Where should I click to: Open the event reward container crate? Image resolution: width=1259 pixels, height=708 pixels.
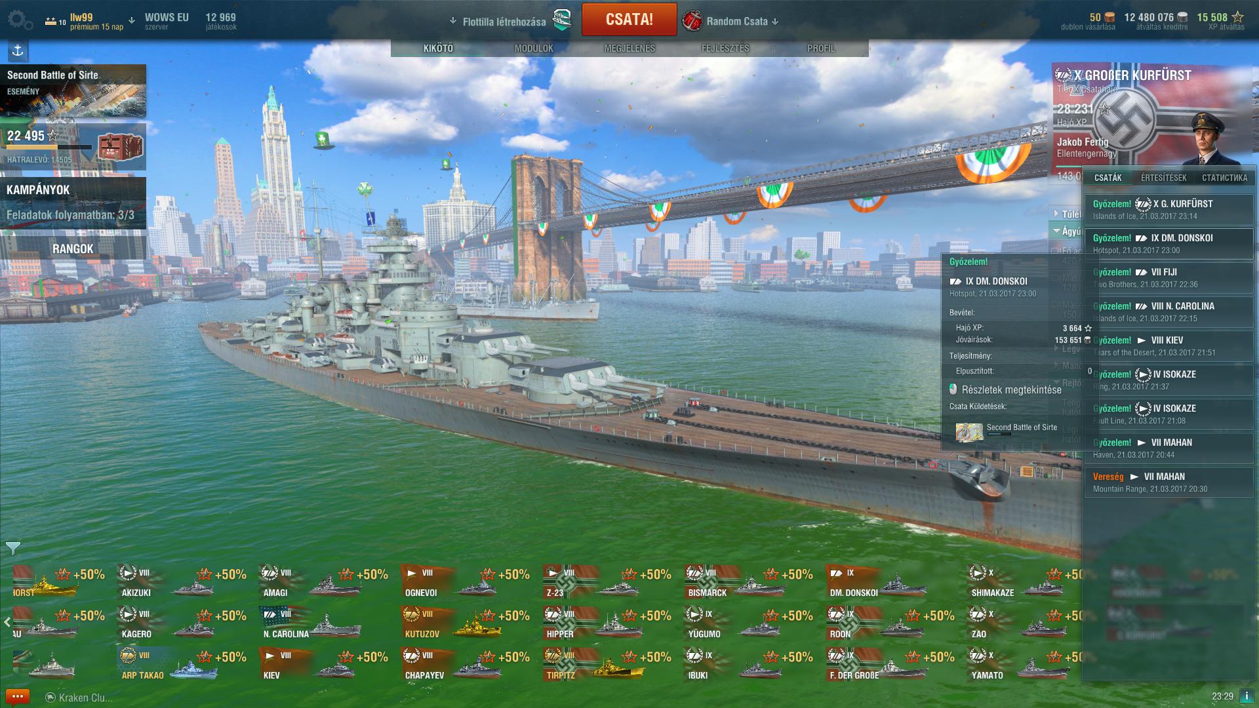point(121,147)
